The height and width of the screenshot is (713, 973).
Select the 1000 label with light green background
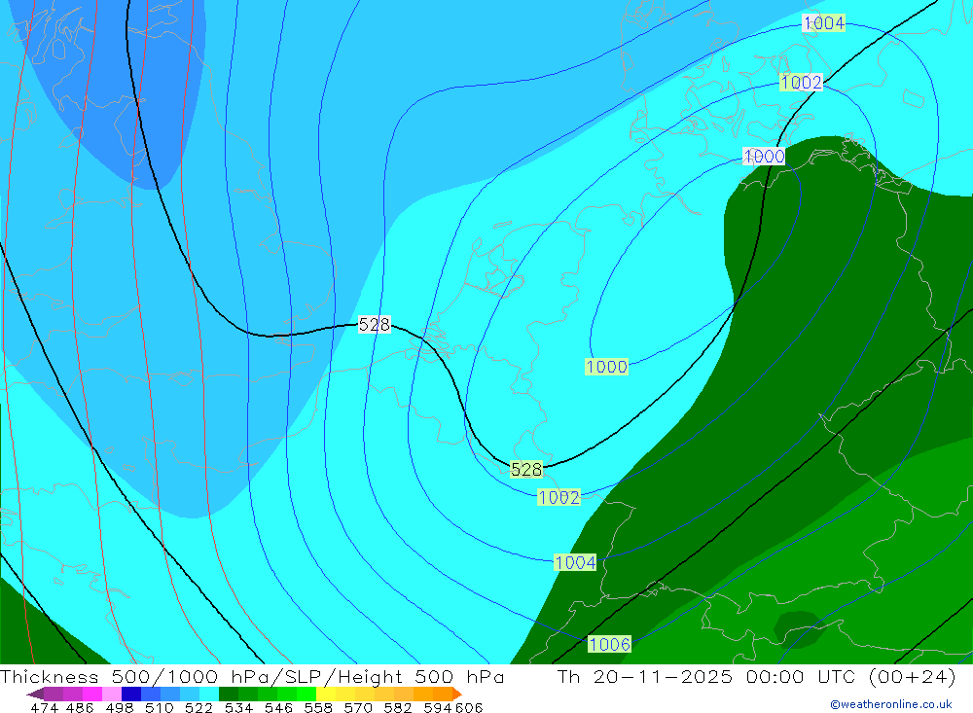pos(607,366)
